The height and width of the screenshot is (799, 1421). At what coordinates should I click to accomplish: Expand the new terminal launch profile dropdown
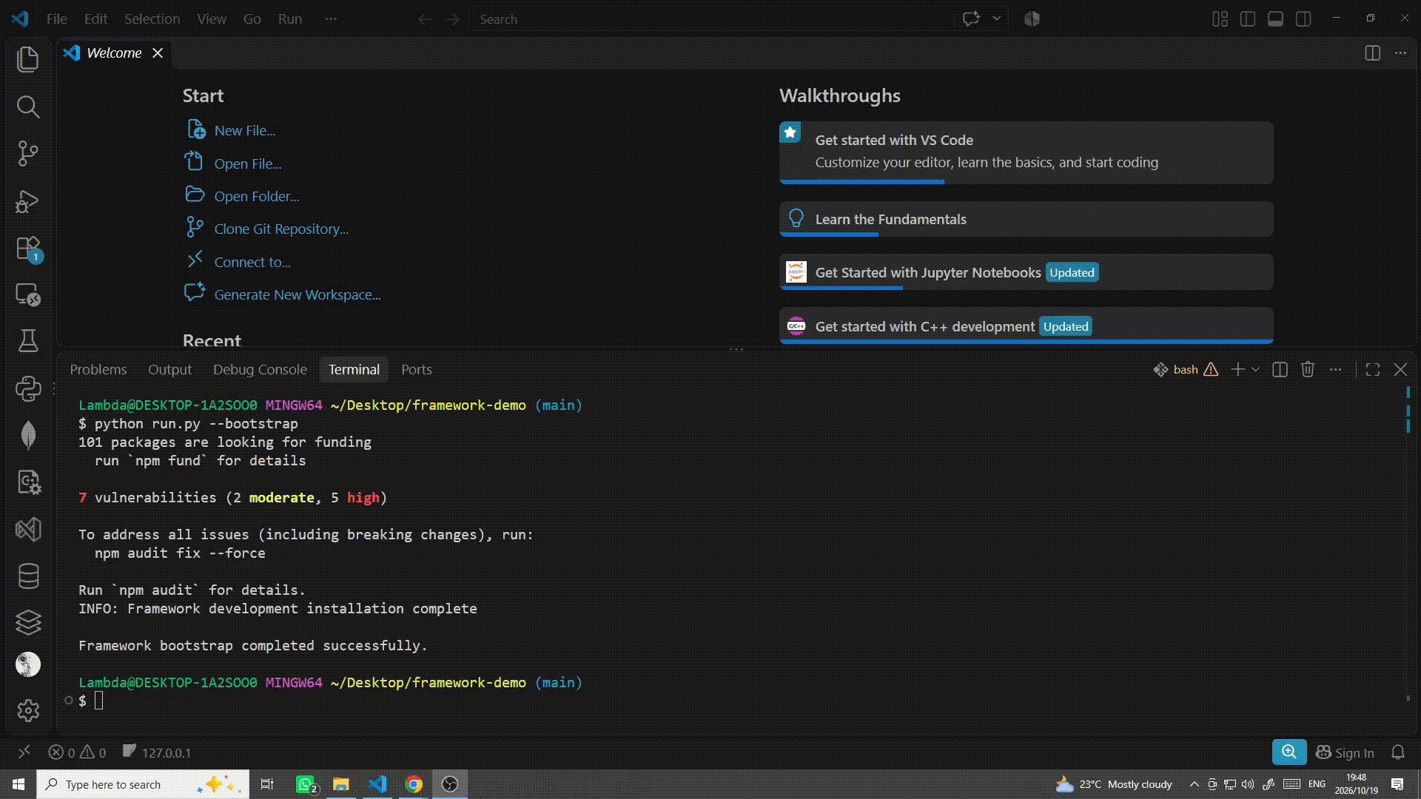(1255, 369)
